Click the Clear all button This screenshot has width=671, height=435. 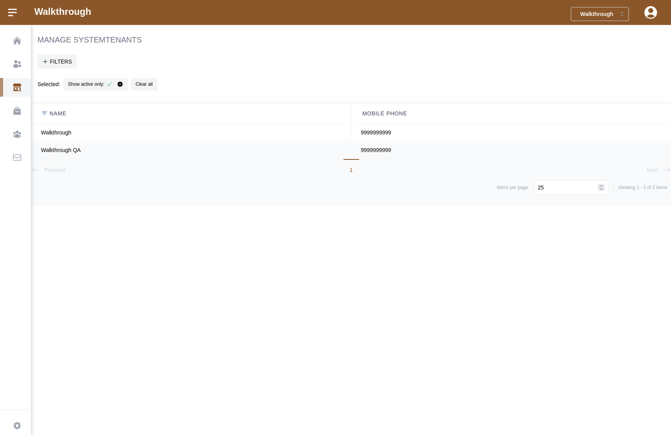pyautogui.click(x=144, y=84)
